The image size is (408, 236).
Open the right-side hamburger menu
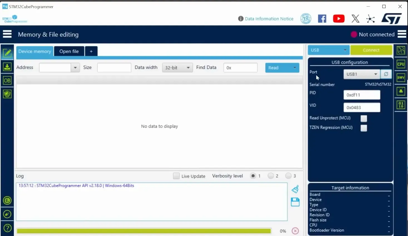tap(402, 34)
